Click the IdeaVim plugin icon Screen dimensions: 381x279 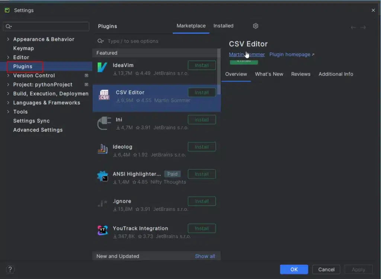pos(102,67)
